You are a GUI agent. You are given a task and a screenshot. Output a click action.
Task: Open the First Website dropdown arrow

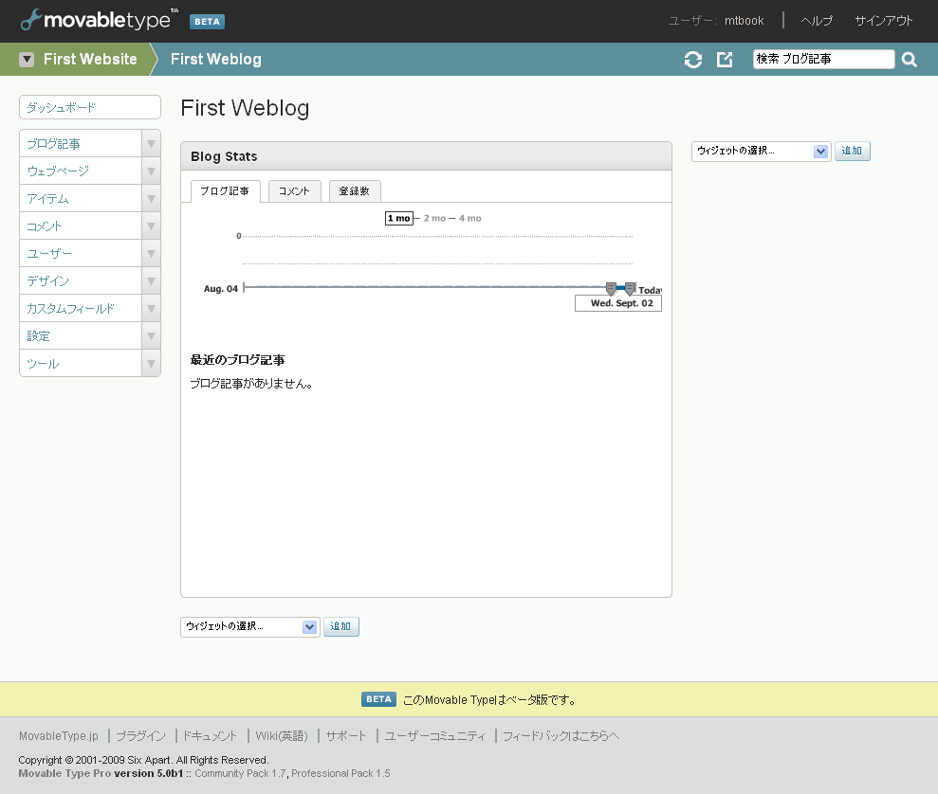pos(27,59)
